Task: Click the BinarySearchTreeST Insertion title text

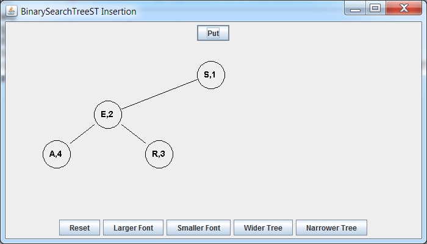Action: tap(79, 12)
